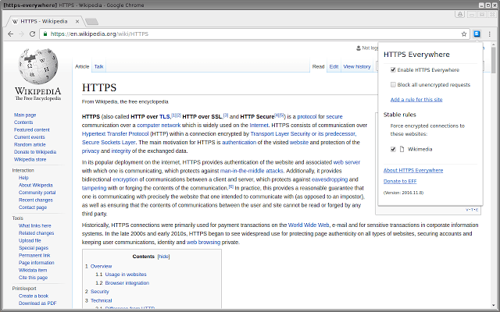Click Add a rule for this site
This screenshot has height=312, width=500.
[416, 100]
